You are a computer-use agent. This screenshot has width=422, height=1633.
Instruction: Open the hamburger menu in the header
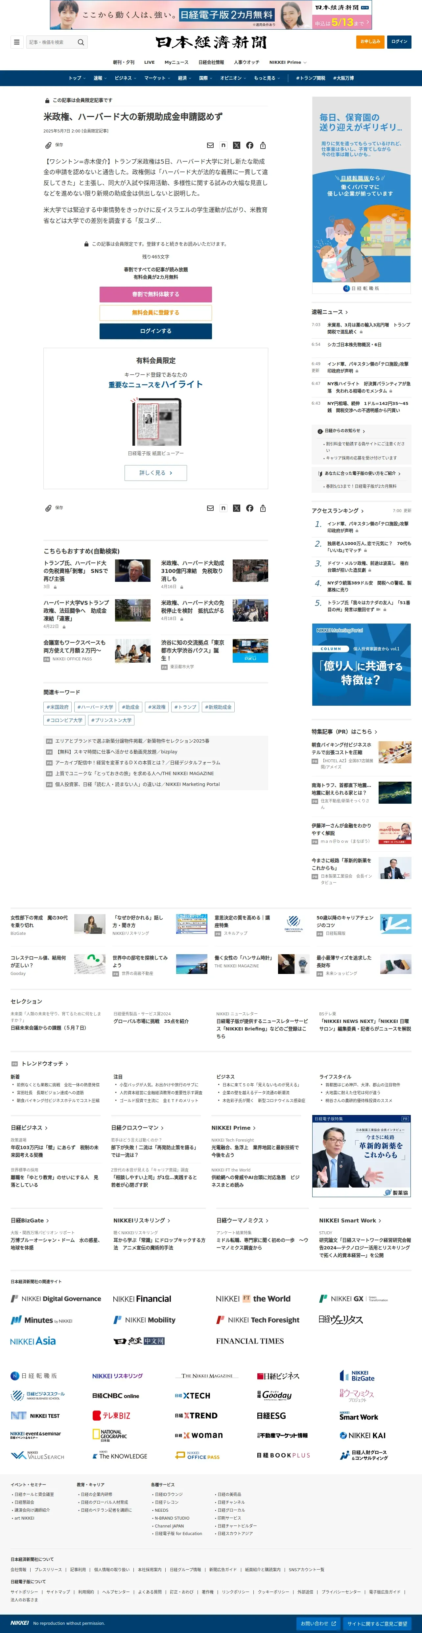click(x=16, y=42)
